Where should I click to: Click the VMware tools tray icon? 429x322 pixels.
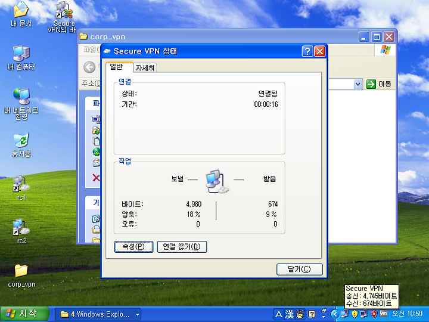coord(384,314)
